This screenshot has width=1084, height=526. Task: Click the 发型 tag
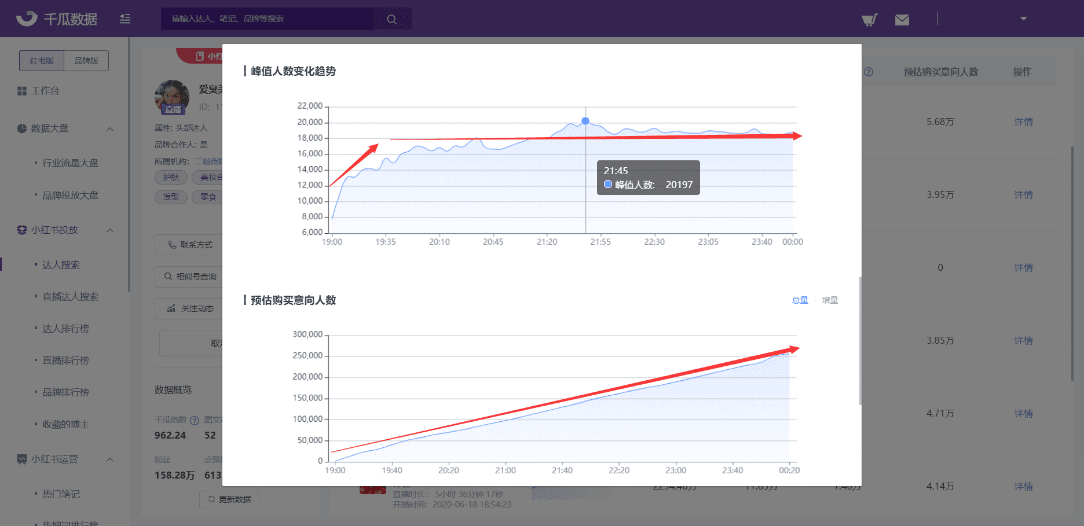click(171, 197)
